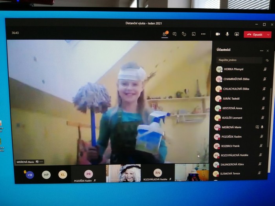Select participant CHAMRAĎOVÁ Eliška
This screenshot has width=275, height=206.
(x=241, y=79)
